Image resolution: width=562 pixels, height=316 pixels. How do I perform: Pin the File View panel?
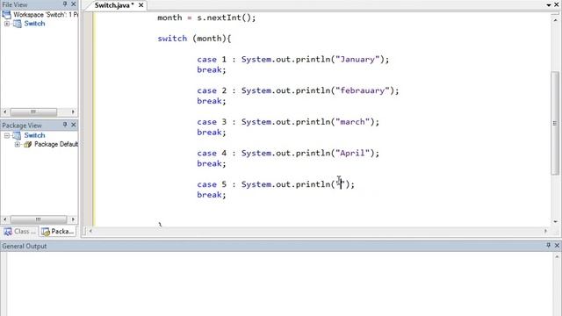pos(65,4)
